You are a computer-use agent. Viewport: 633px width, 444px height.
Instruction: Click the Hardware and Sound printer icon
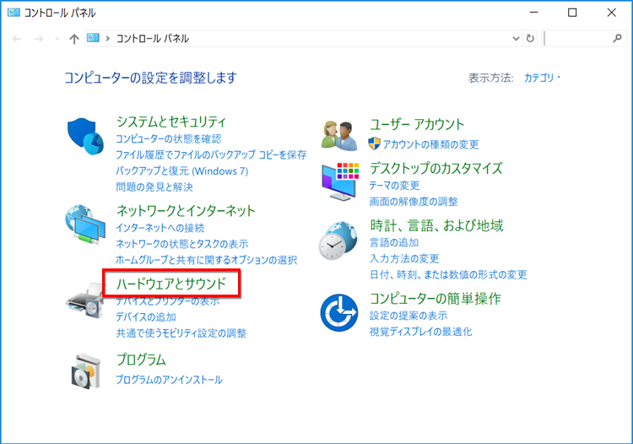click(x=85, y=300)
